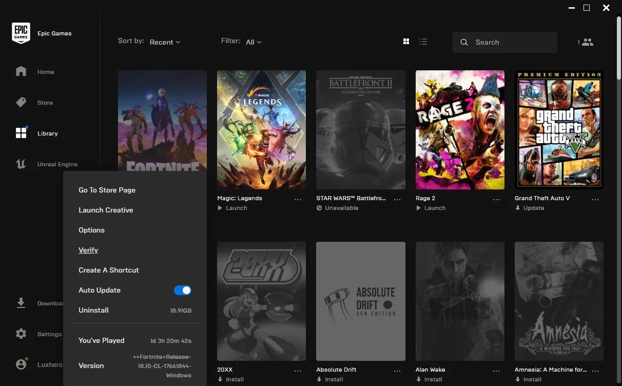Maximize the launcher window
The image size is (622, 386).
tap(587, 8)
